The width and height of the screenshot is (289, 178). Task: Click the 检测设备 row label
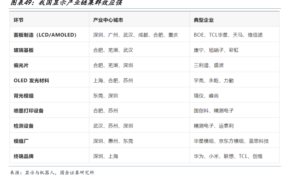pyautogui.click(x=23, y=126)
